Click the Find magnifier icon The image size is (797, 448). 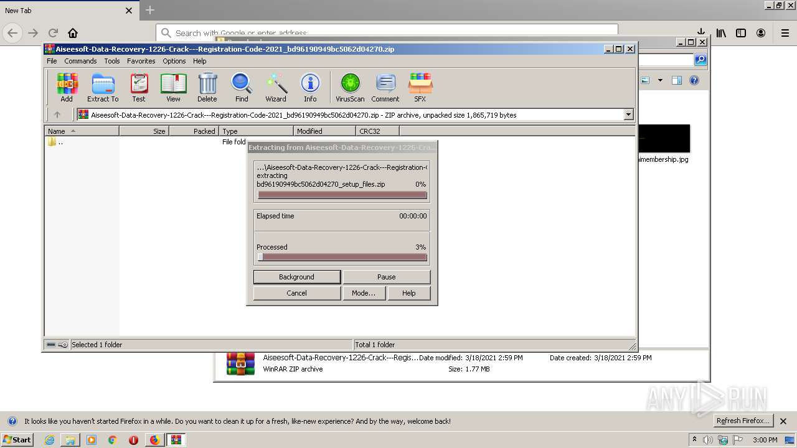[x=242, y=87]
